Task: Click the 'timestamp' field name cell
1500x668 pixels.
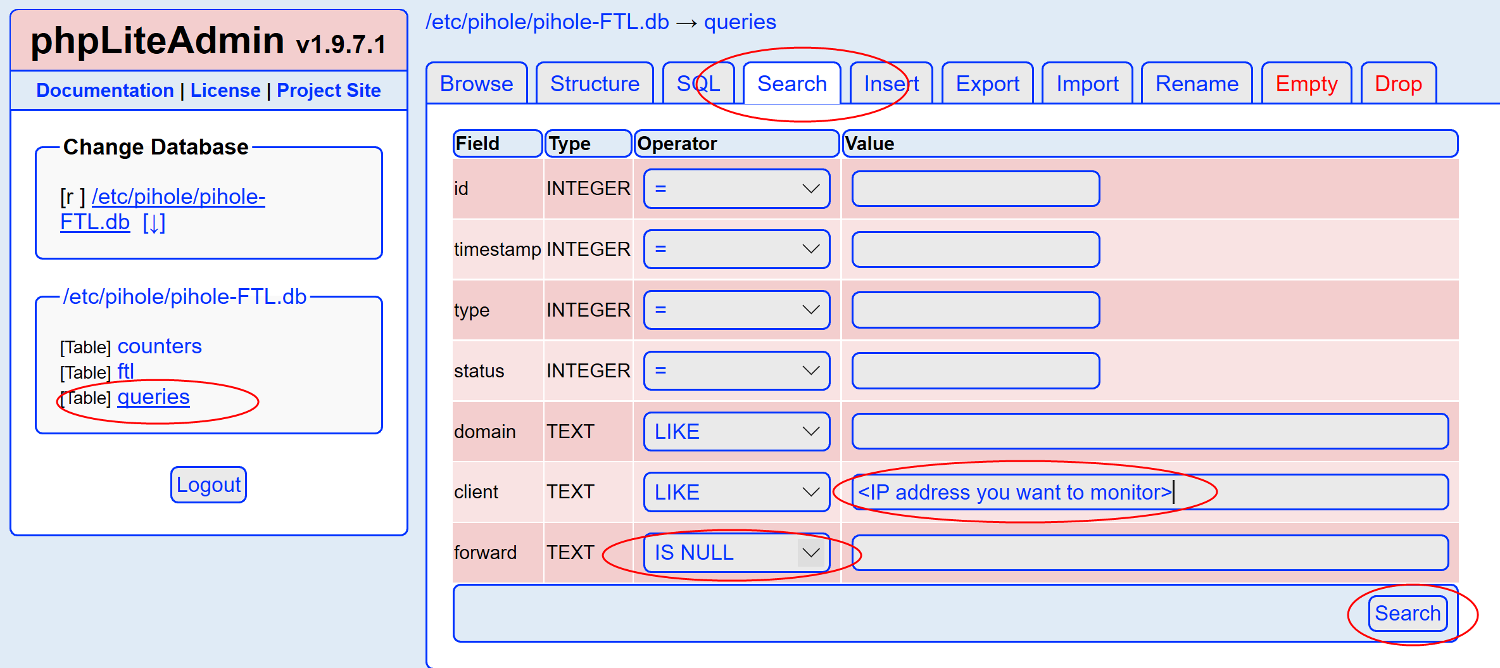Action: point(498,249)
